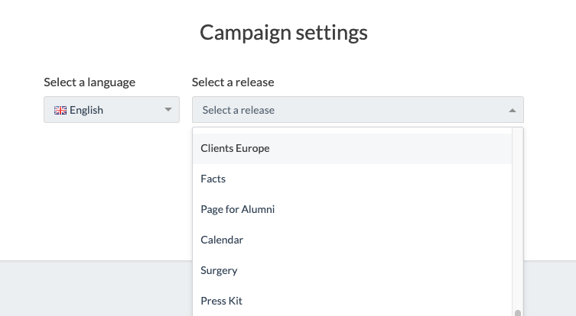576x316 pixels.
Task: Click the release dropdown up-arrow
Action: click(513, 111)
